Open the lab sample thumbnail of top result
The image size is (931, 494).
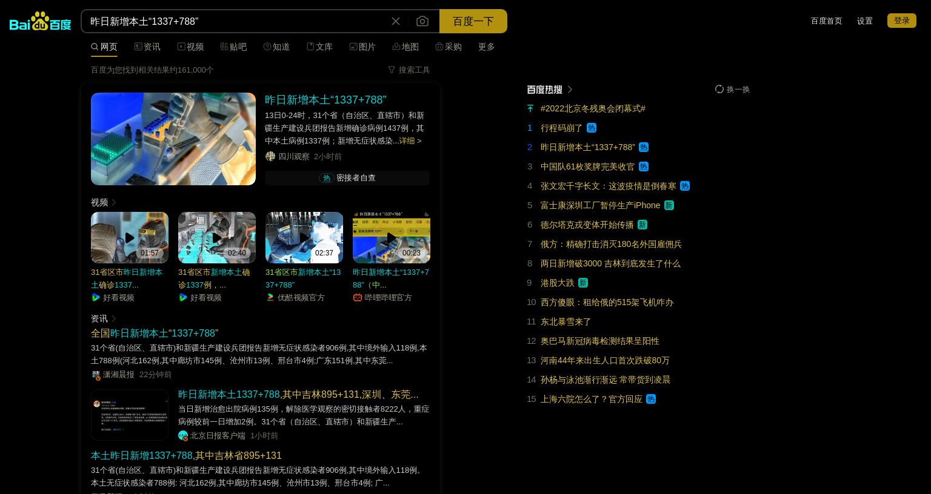(x=173, y=139)
